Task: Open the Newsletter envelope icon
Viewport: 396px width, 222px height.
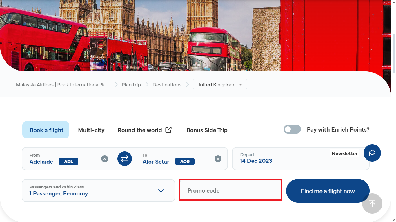Action: click(x=372, y=153)
